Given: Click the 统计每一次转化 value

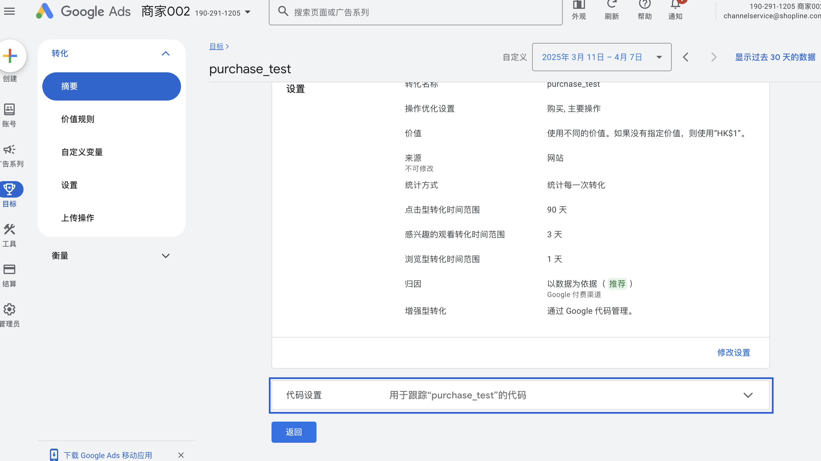Looking at the screenshot, I should click(576, 185).
